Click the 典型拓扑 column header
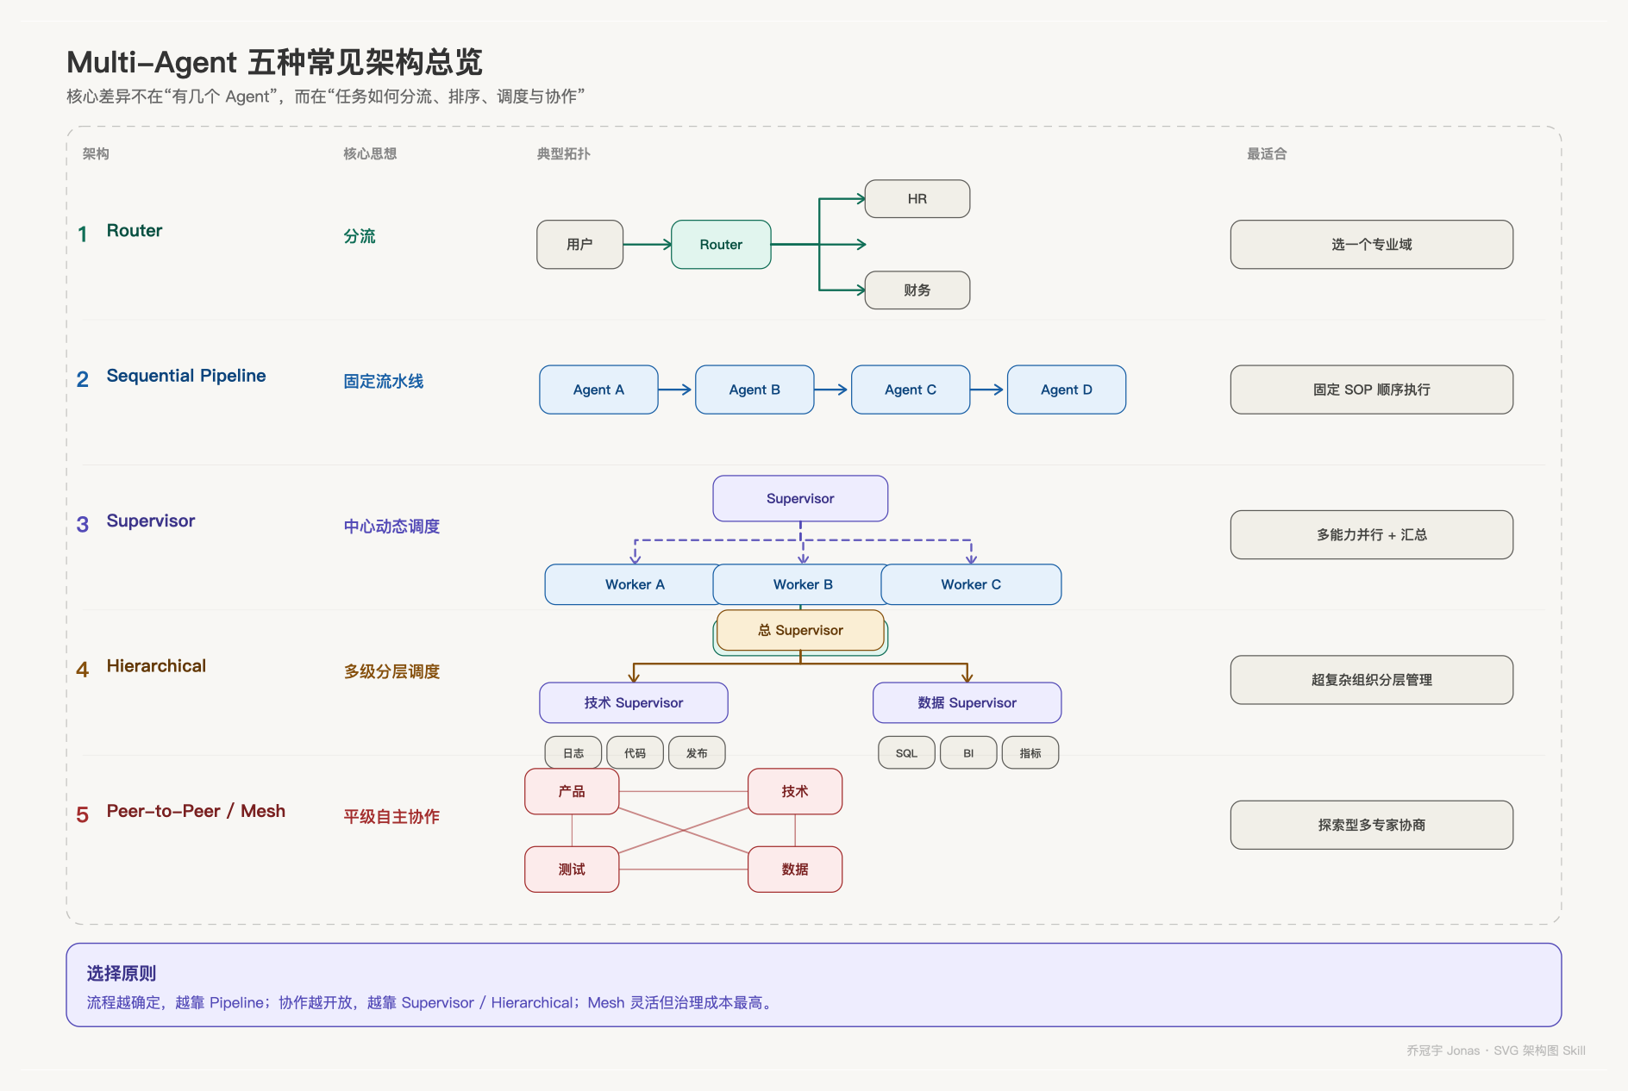1628x1091 pixels. pos(563,154)
